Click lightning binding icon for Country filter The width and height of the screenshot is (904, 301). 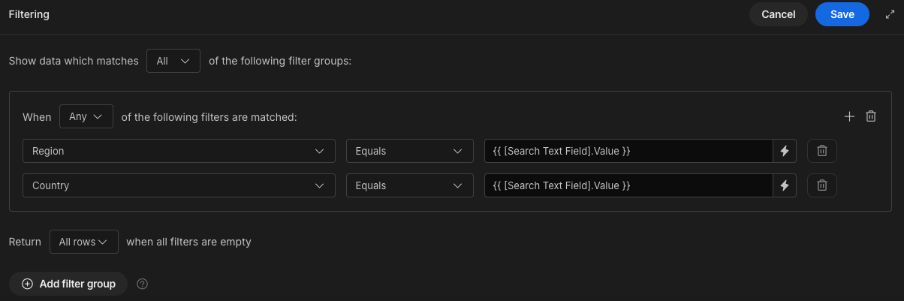(785, 185)
